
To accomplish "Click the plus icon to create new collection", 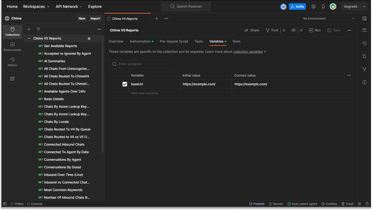I will [29, 29].
